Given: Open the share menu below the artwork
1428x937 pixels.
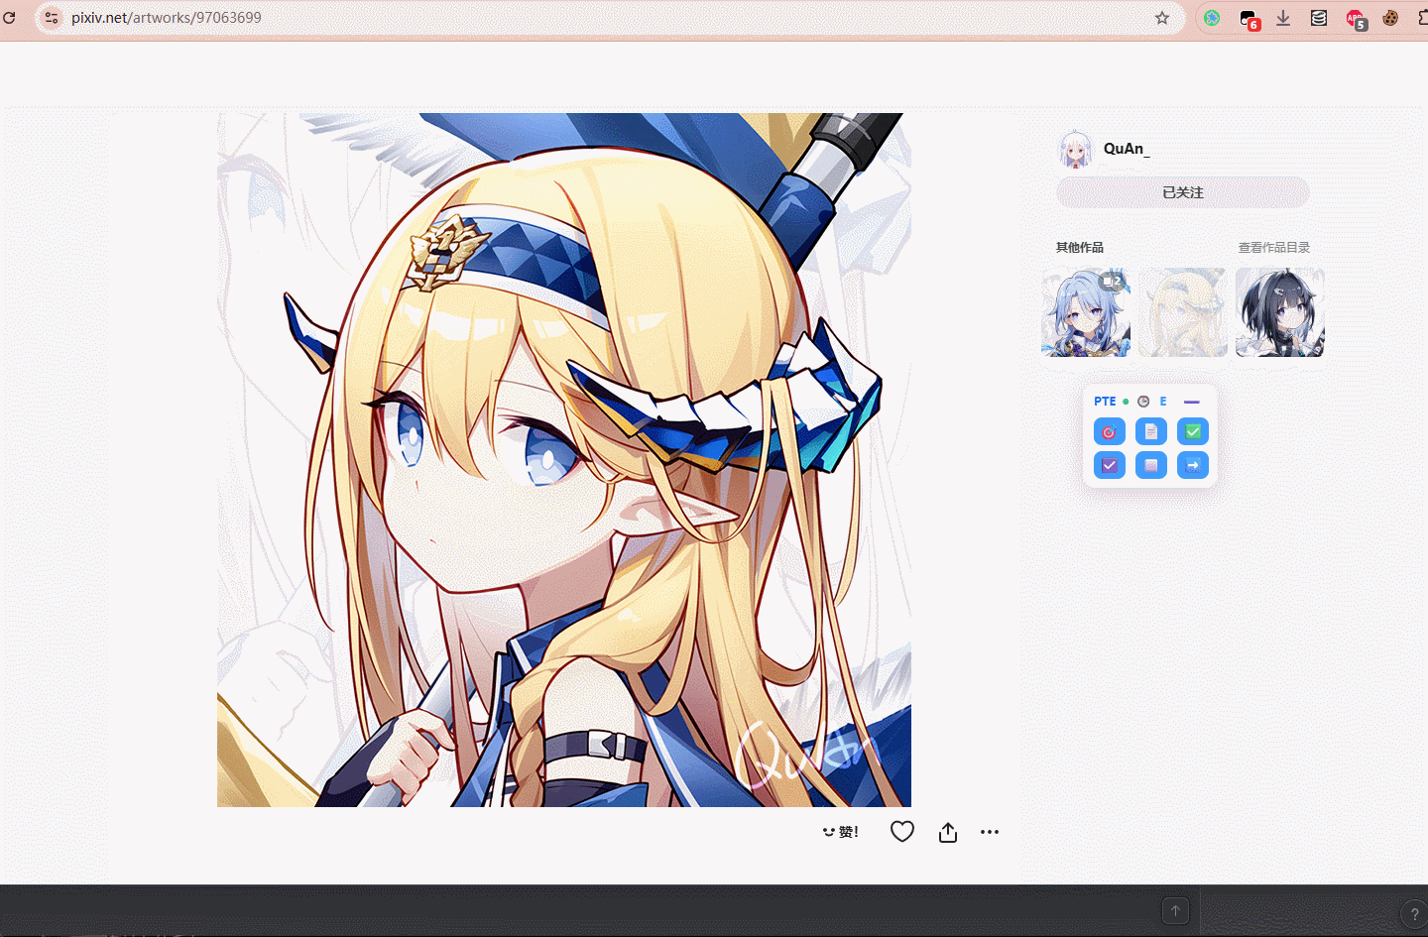Looking at the screenshot, I should point(948,832).
